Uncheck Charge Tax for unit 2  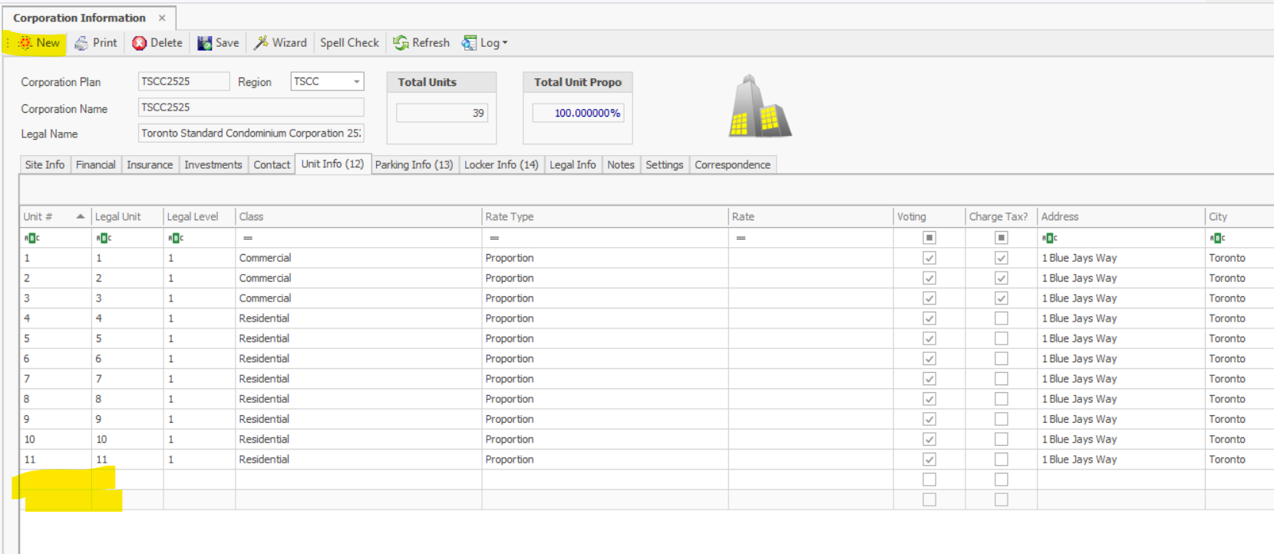pyautogui.click(x=1001, y=279)
